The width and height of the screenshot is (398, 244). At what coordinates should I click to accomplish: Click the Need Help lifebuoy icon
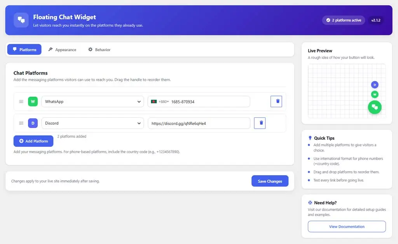[x=310, y=203]
